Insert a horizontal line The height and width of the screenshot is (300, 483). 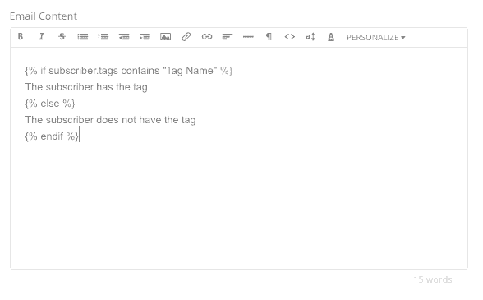pyautogui.click(x=248, y=37)
